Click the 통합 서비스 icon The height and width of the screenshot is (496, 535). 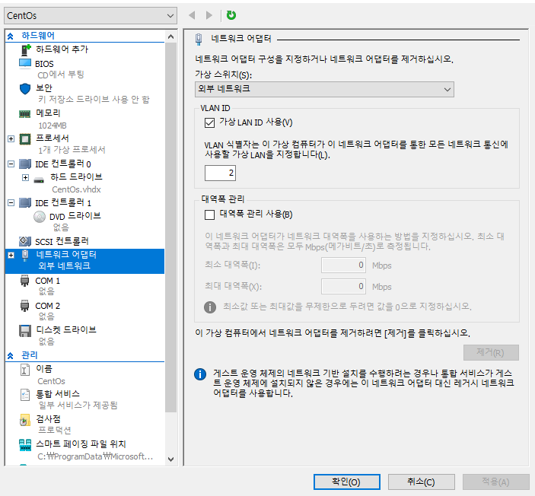25,395
